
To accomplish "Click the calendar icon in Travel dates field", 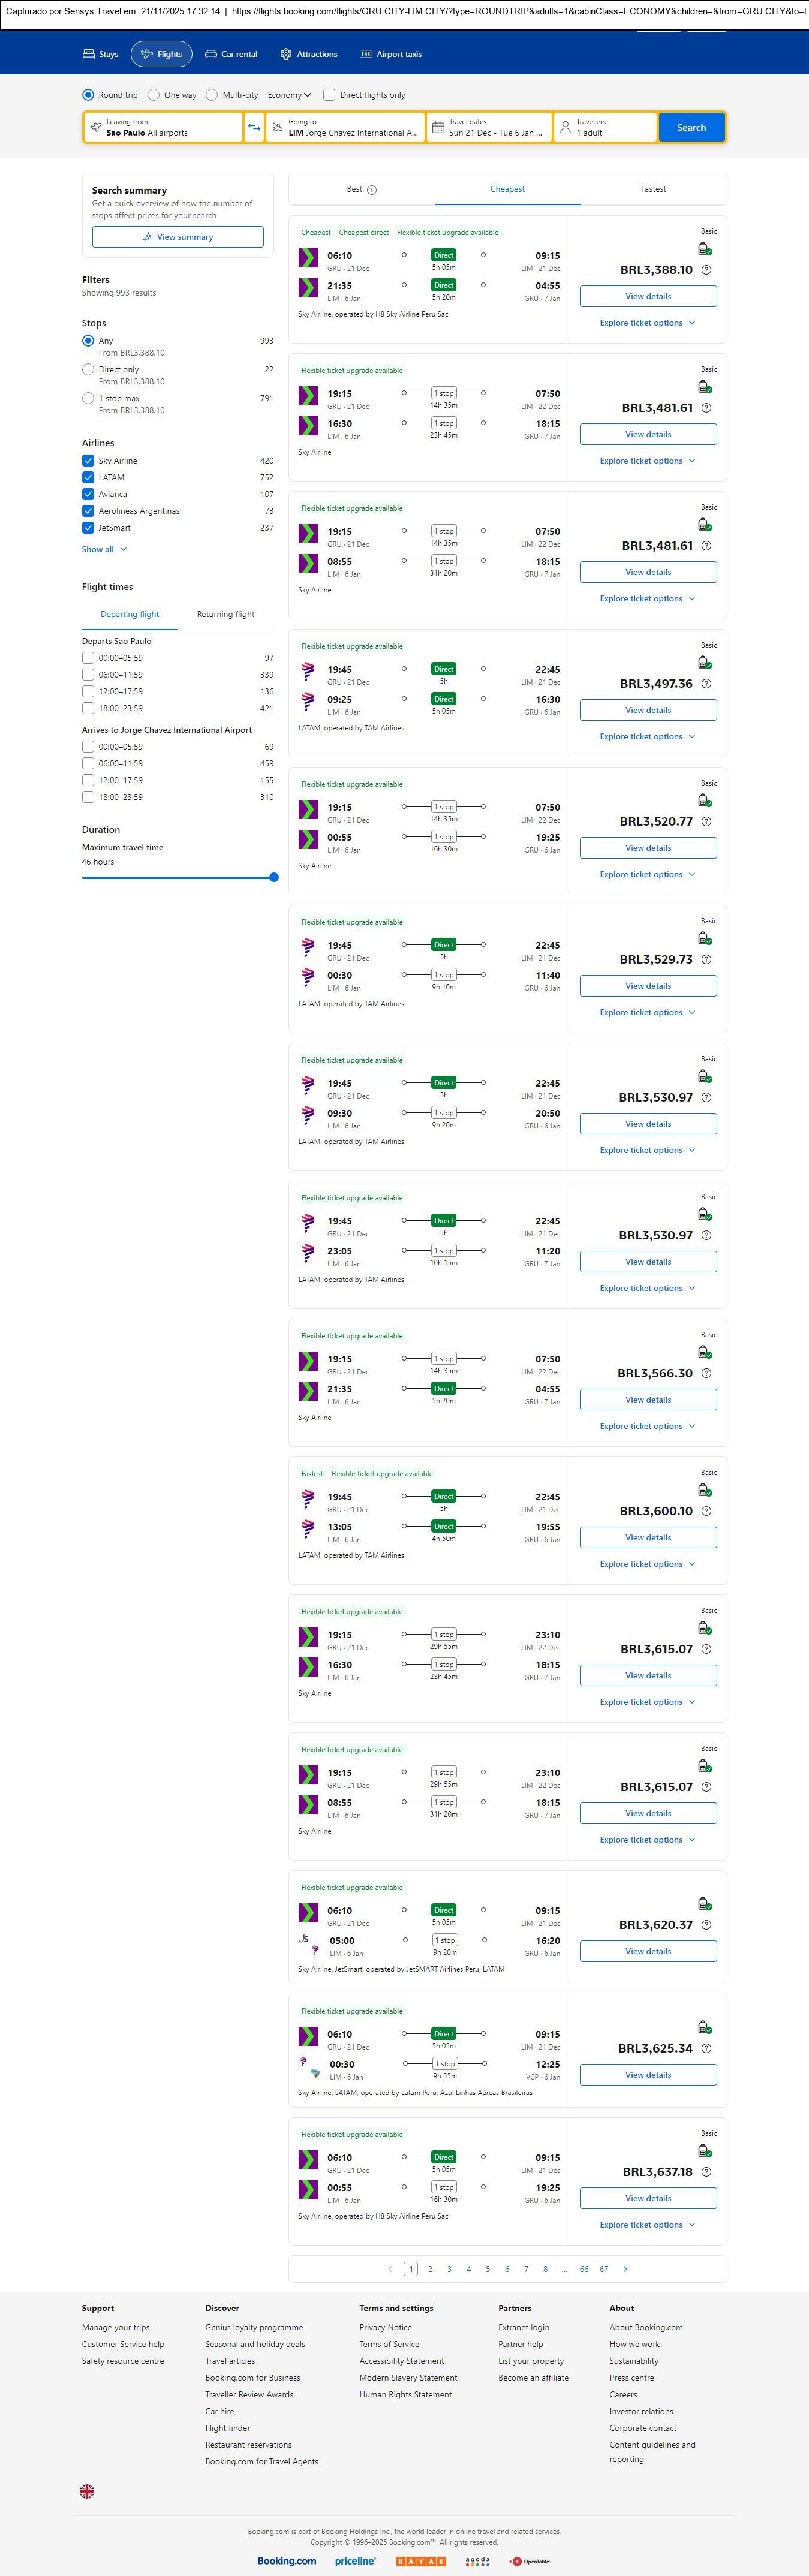I will (x=437, y=127).
